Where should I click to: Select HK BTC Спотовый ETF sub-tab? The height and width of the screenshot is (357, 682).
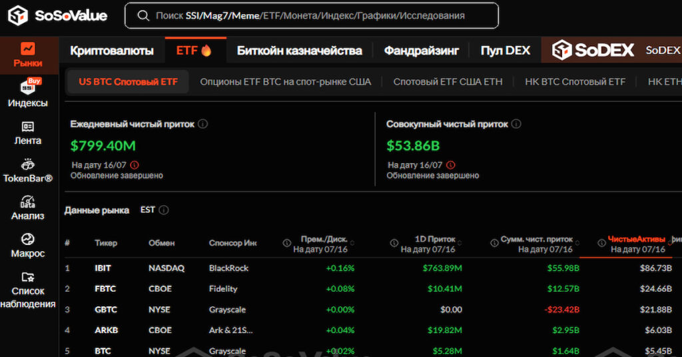tap(575, 82)
